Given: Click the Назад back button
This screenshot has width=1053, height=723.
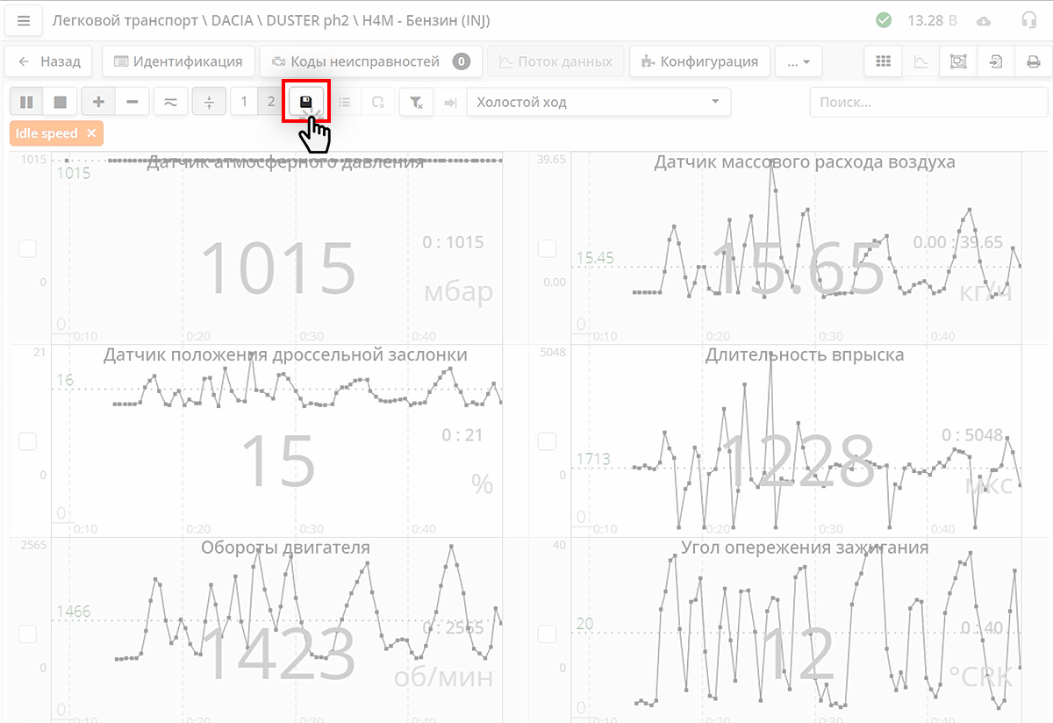Looking at the screenshot, I should click(48, 61).
